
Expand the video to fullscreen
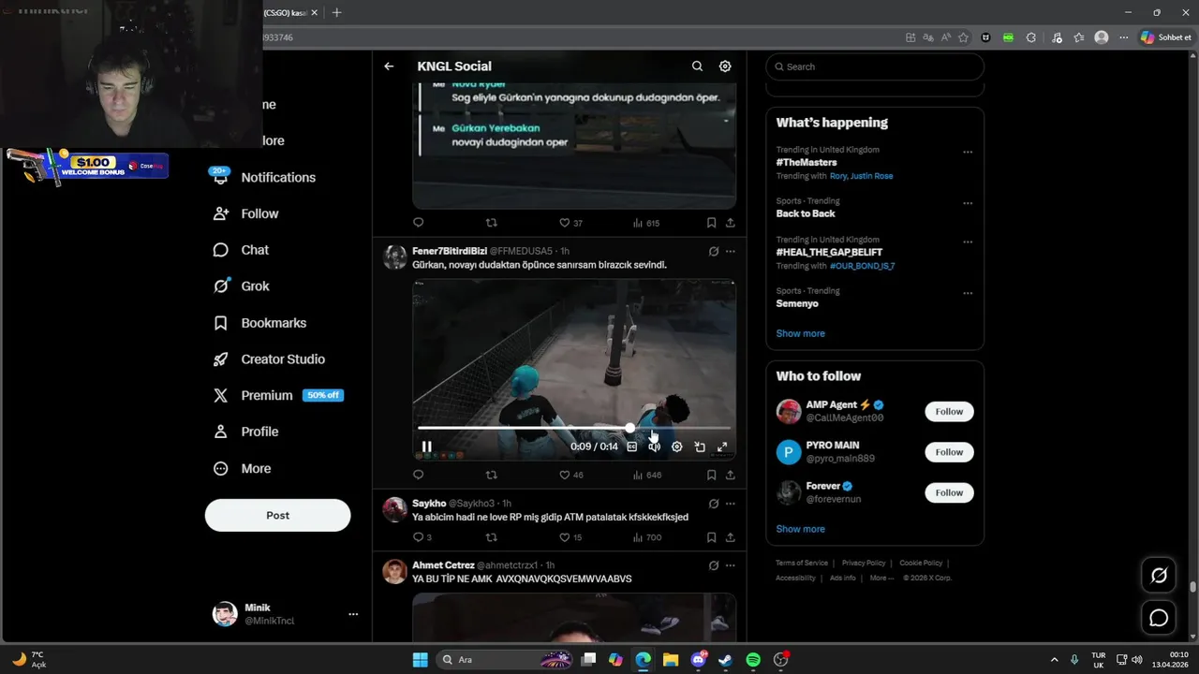722,447
